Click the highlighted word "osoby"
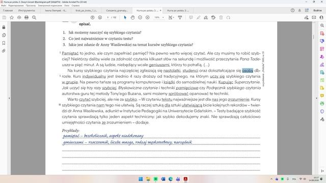 [248, 71]
